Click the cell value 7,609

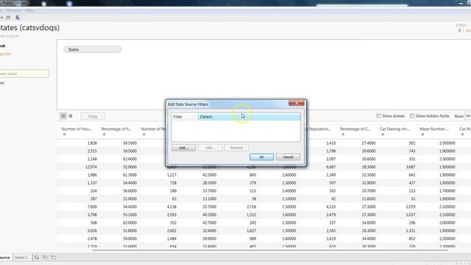coord(92,207)
